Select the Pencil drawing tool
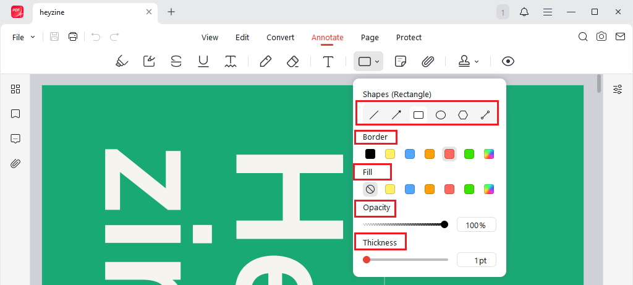This screenshot has height=285, width=633. pos(265,61)
